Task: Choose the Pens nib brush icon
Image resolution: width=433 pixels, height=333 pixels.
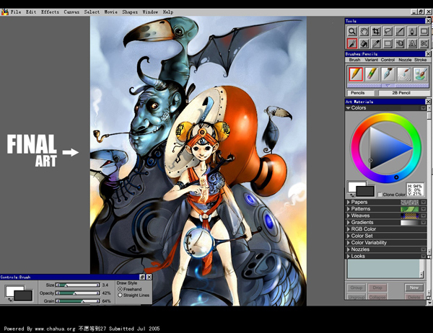Action: tap(388, 74)
